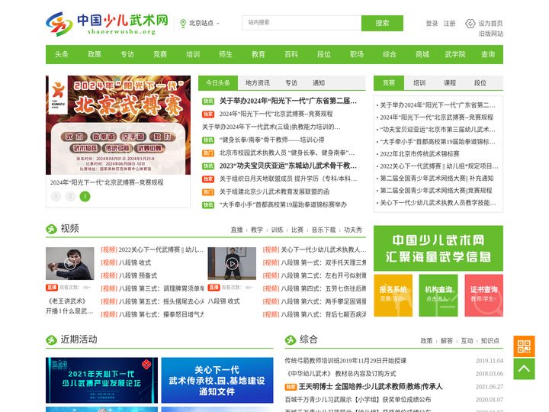Click the green 搜索 search button
The image size is (549, 412).
point(382,23)
